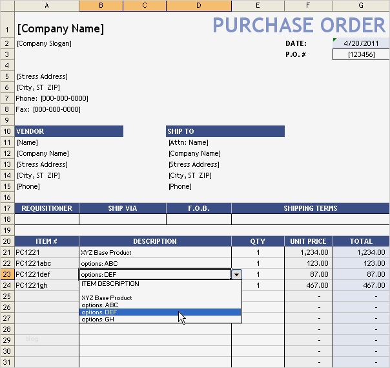Click the P.O. # label

pyautogui.click(x=296, y=54)
